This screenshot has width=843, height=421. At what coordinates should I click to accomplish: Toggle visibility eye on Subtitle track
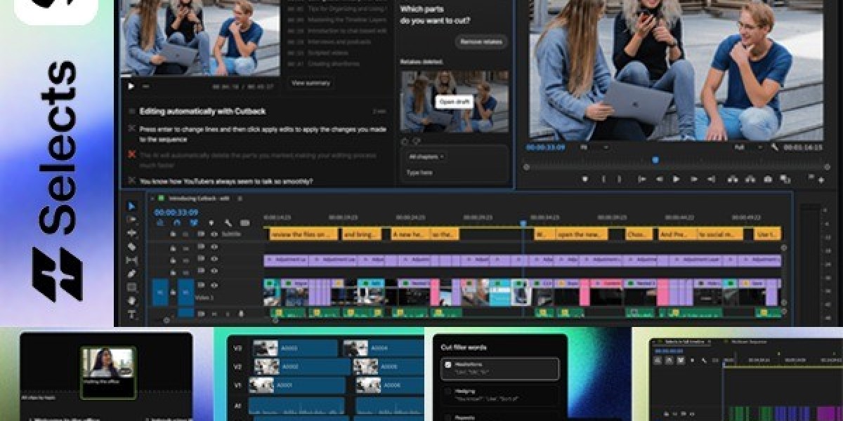pyautogui.click(x=214, y=234)
